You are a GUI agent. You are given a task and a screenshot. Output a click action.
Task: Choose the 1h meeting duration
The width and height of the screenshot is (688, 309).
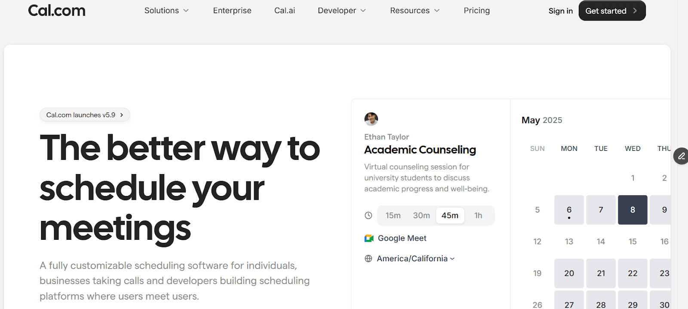tap(478, 215)
